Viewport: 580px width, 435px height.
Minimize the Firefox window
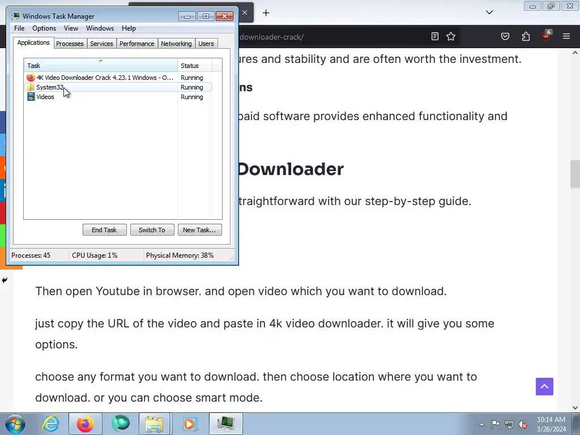pyautogui.click(x=532, y=6)
